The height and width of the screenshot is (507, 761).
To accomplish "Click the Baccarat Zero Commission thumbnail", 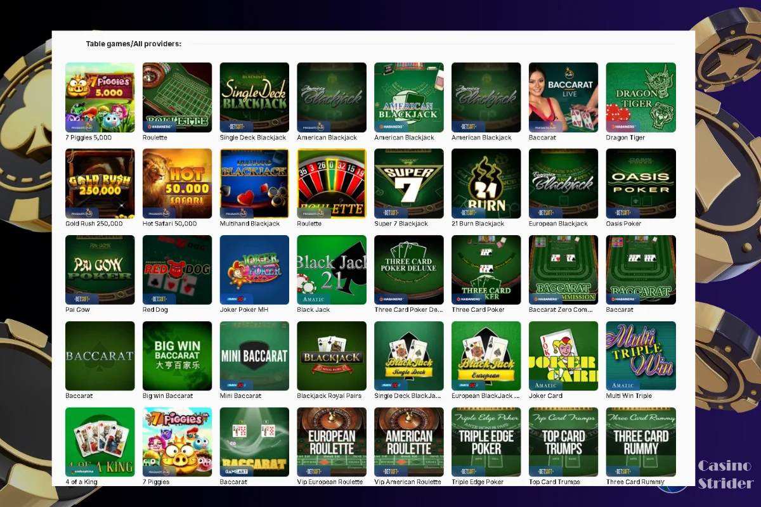I will (x=563, y=269).
